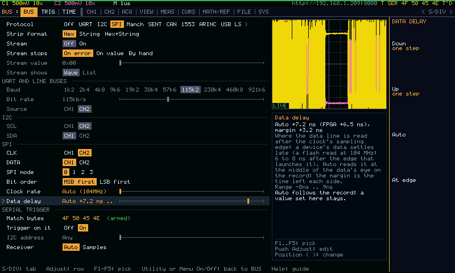Click the Clock rate slider
Screen dimensions: 455x273
click(192, 192)
